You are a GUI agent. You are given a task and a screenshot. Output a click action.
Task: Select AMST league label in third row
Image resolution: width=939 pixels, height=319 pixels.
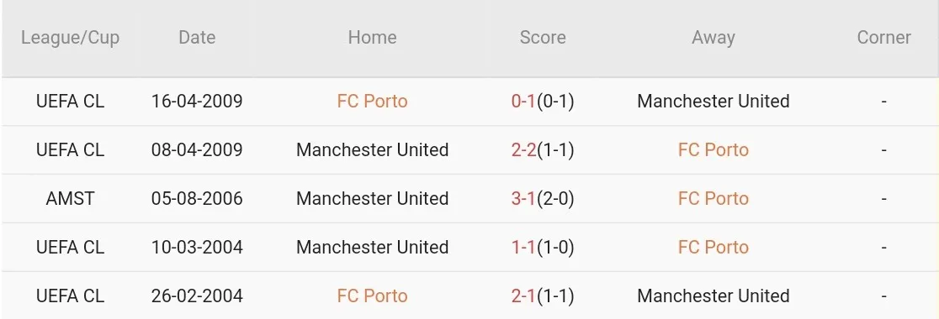coord(70,198)
